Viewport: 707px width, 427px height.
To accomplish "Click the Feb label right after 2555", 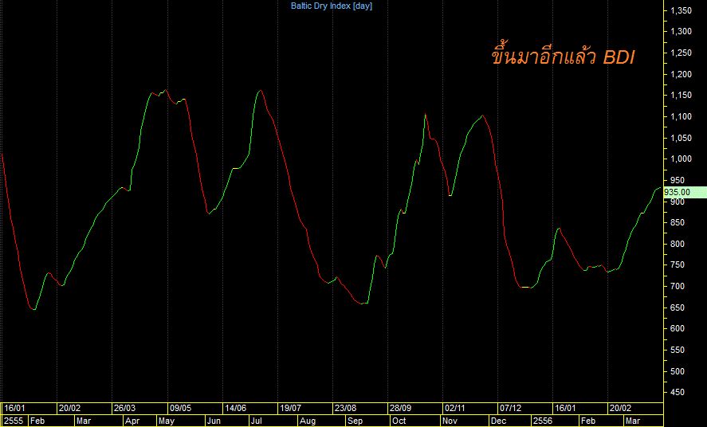I will pyautogui.click(x=37, y=421).
